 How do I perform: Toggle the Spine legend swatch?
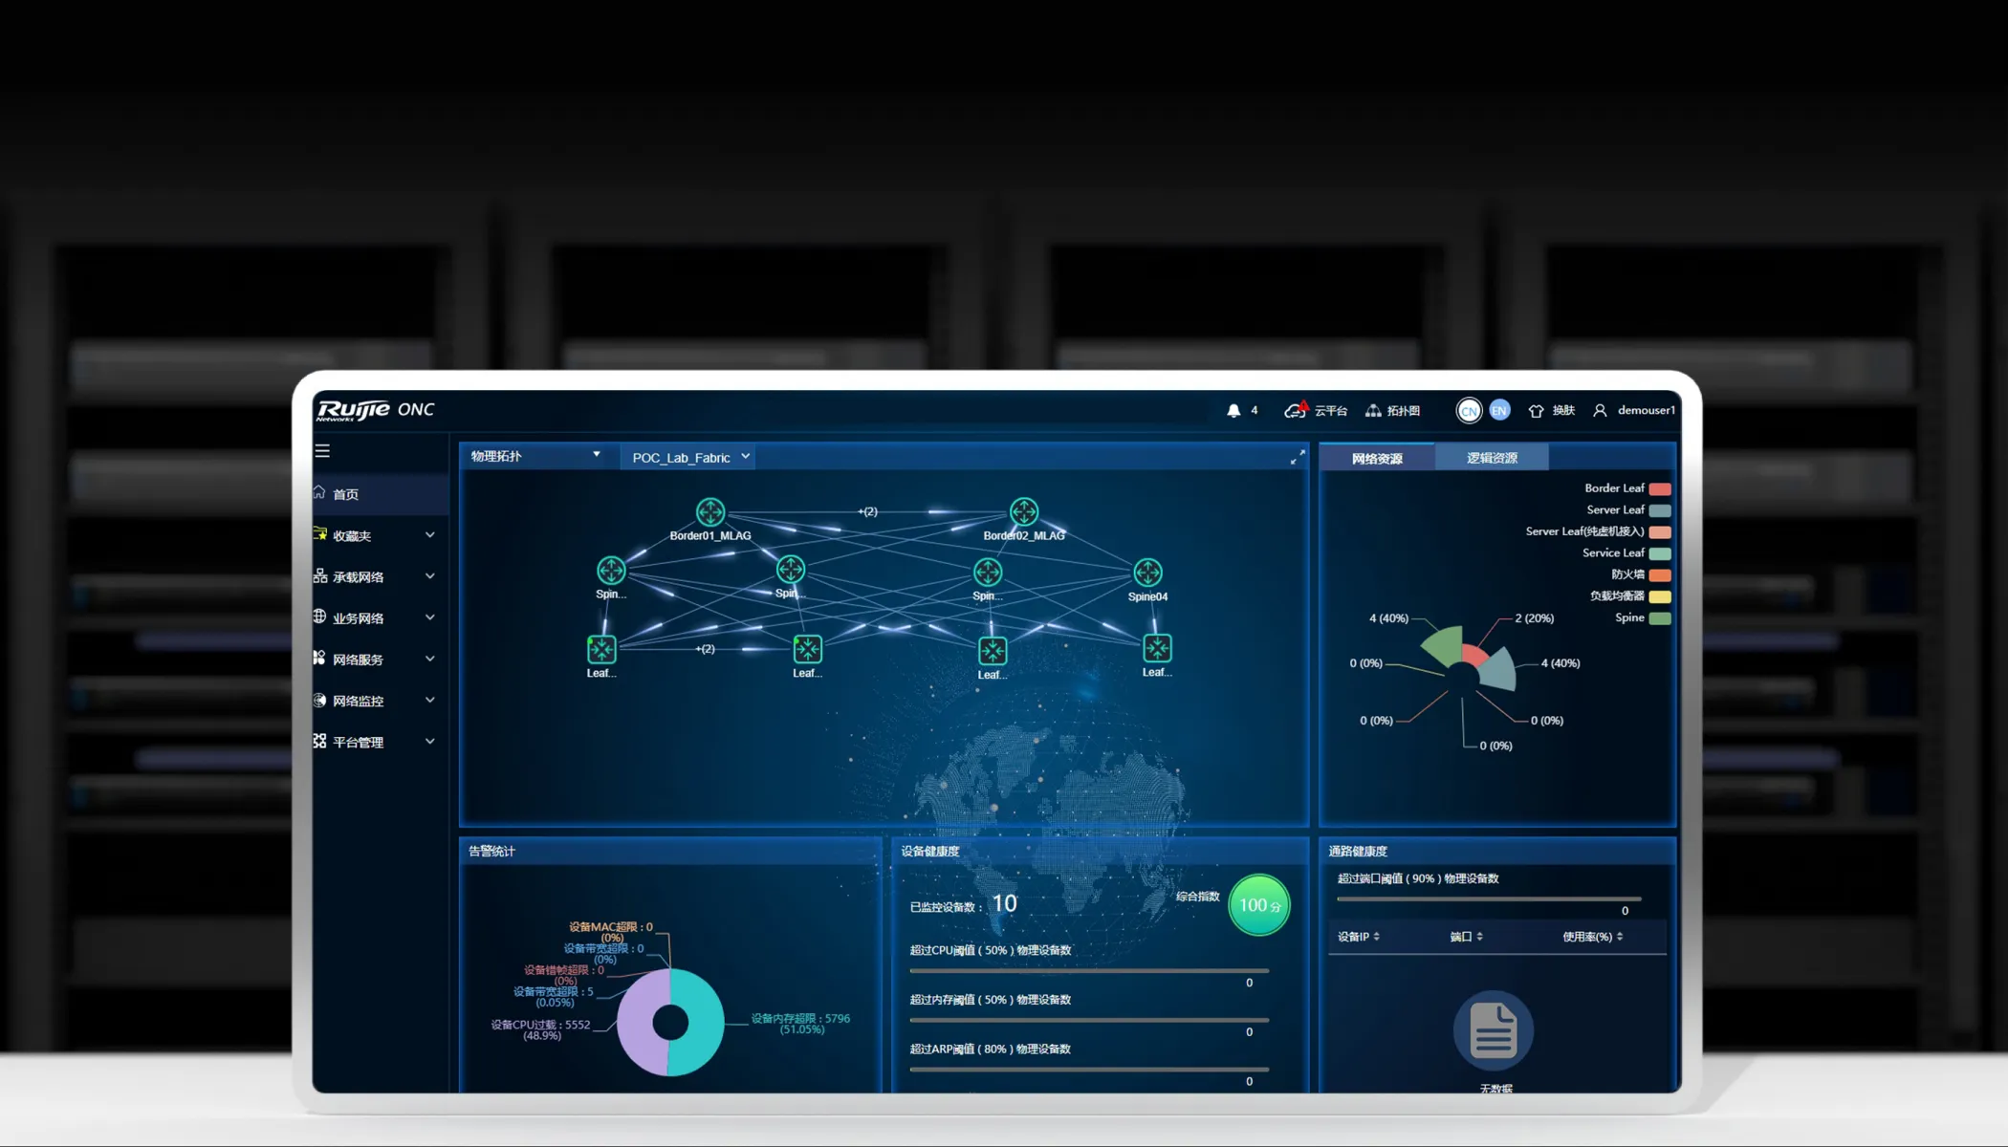point(1660,618)
